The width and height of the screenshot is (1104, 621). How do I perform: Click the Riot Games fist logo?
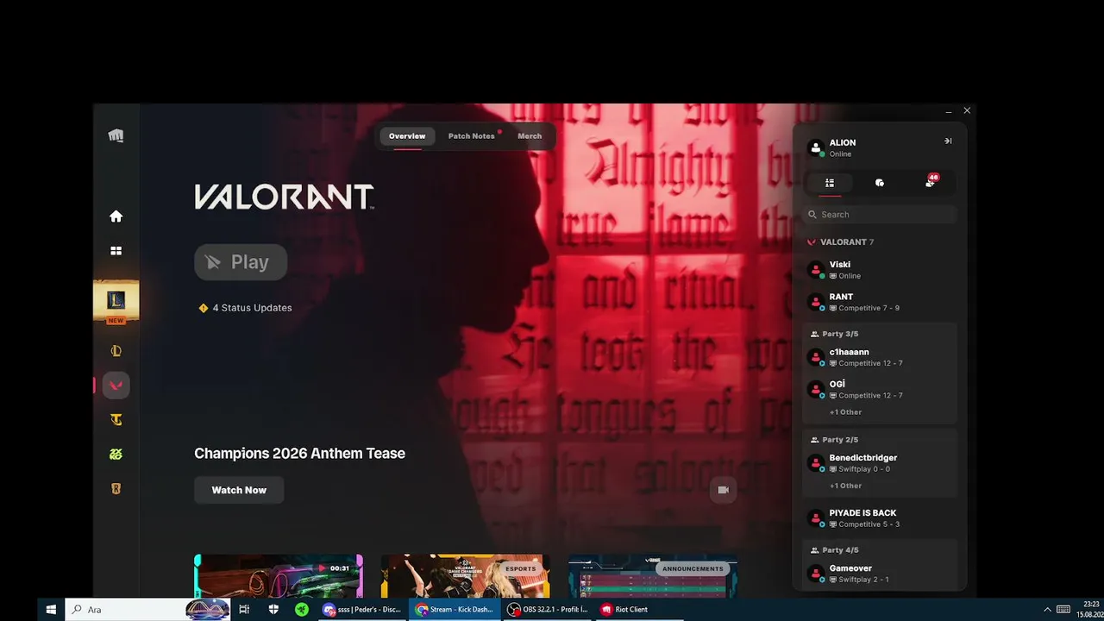tap(116, 135)
